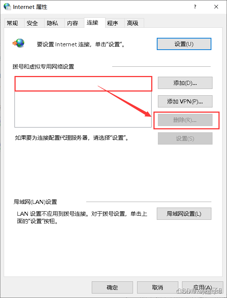
Task: Open the 安全 tab
Action: [x=32, y=23]
